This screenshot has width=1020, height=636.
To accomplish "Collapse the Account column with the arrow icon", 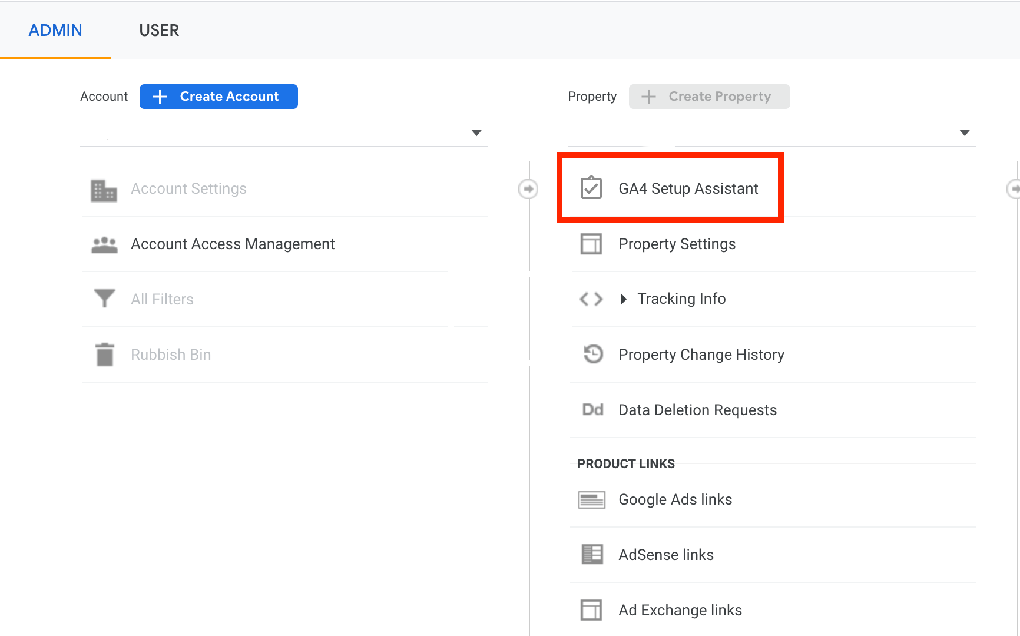I will coord(528,188).
